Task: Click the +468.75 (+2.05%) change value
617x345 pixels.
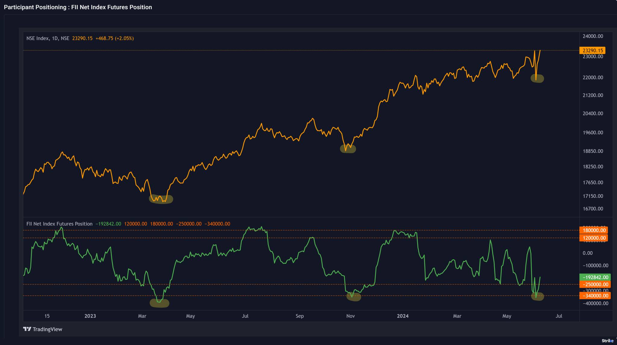Action: point(114,38)
